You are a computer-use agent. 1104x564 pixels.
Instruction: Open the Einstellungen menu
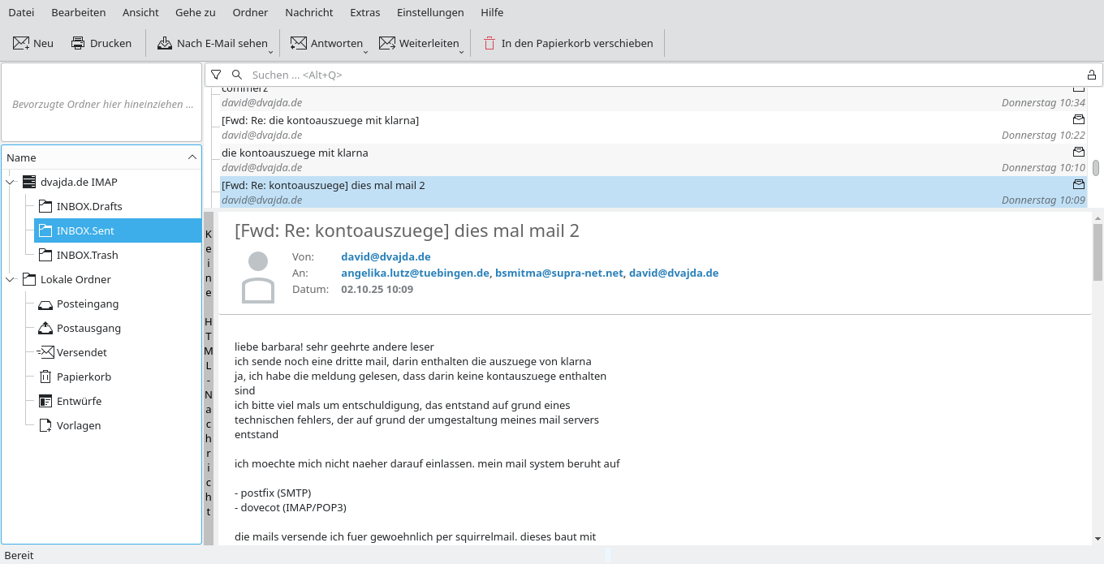click(x=430, y=12)
